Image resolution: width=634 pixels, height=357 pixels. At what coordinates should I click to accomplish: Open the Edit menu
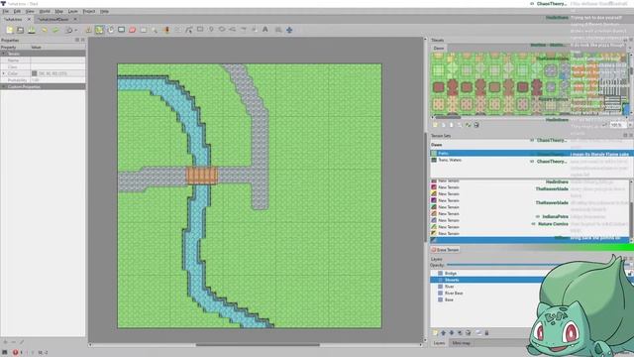(x=17, y=11)
